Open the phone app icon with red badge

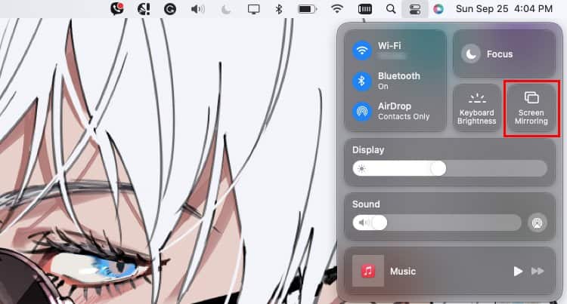tap(116, 8)
